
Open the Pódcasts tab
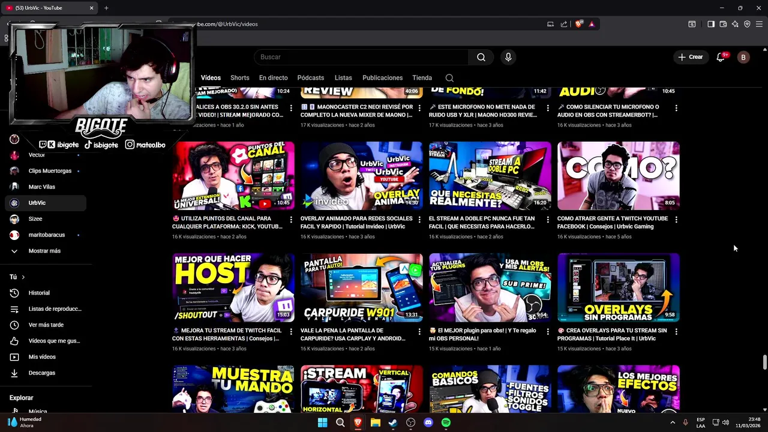[x=310, y=78]
